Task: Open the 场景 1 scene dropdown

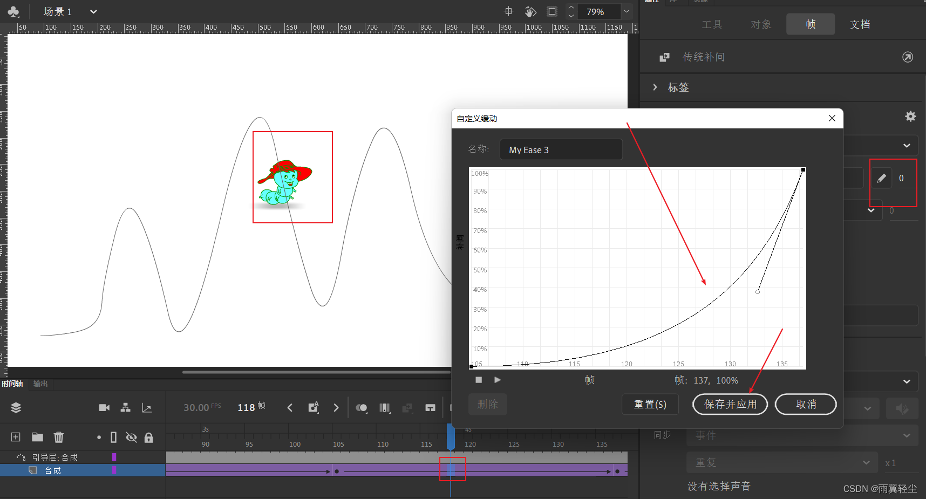Action: 93,11
